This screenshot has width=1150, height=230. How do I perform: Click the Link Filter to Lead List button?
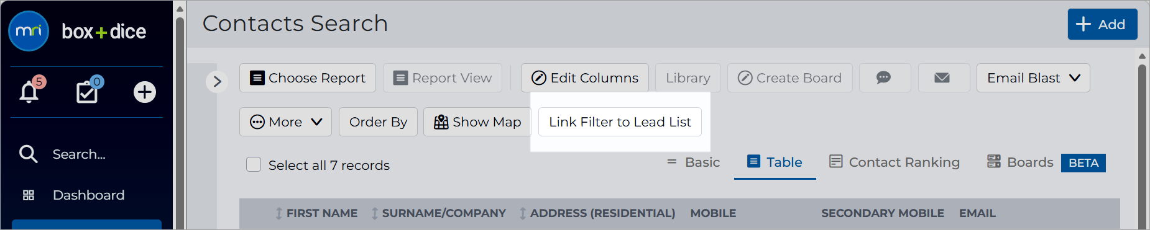coord(620,122)
